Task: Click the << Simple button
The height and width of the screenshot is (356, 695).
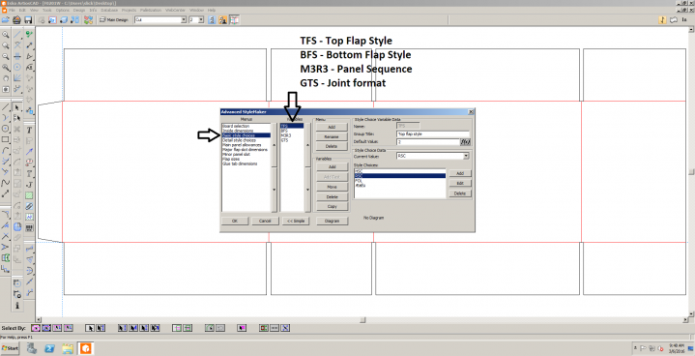Action: [296, 221]
